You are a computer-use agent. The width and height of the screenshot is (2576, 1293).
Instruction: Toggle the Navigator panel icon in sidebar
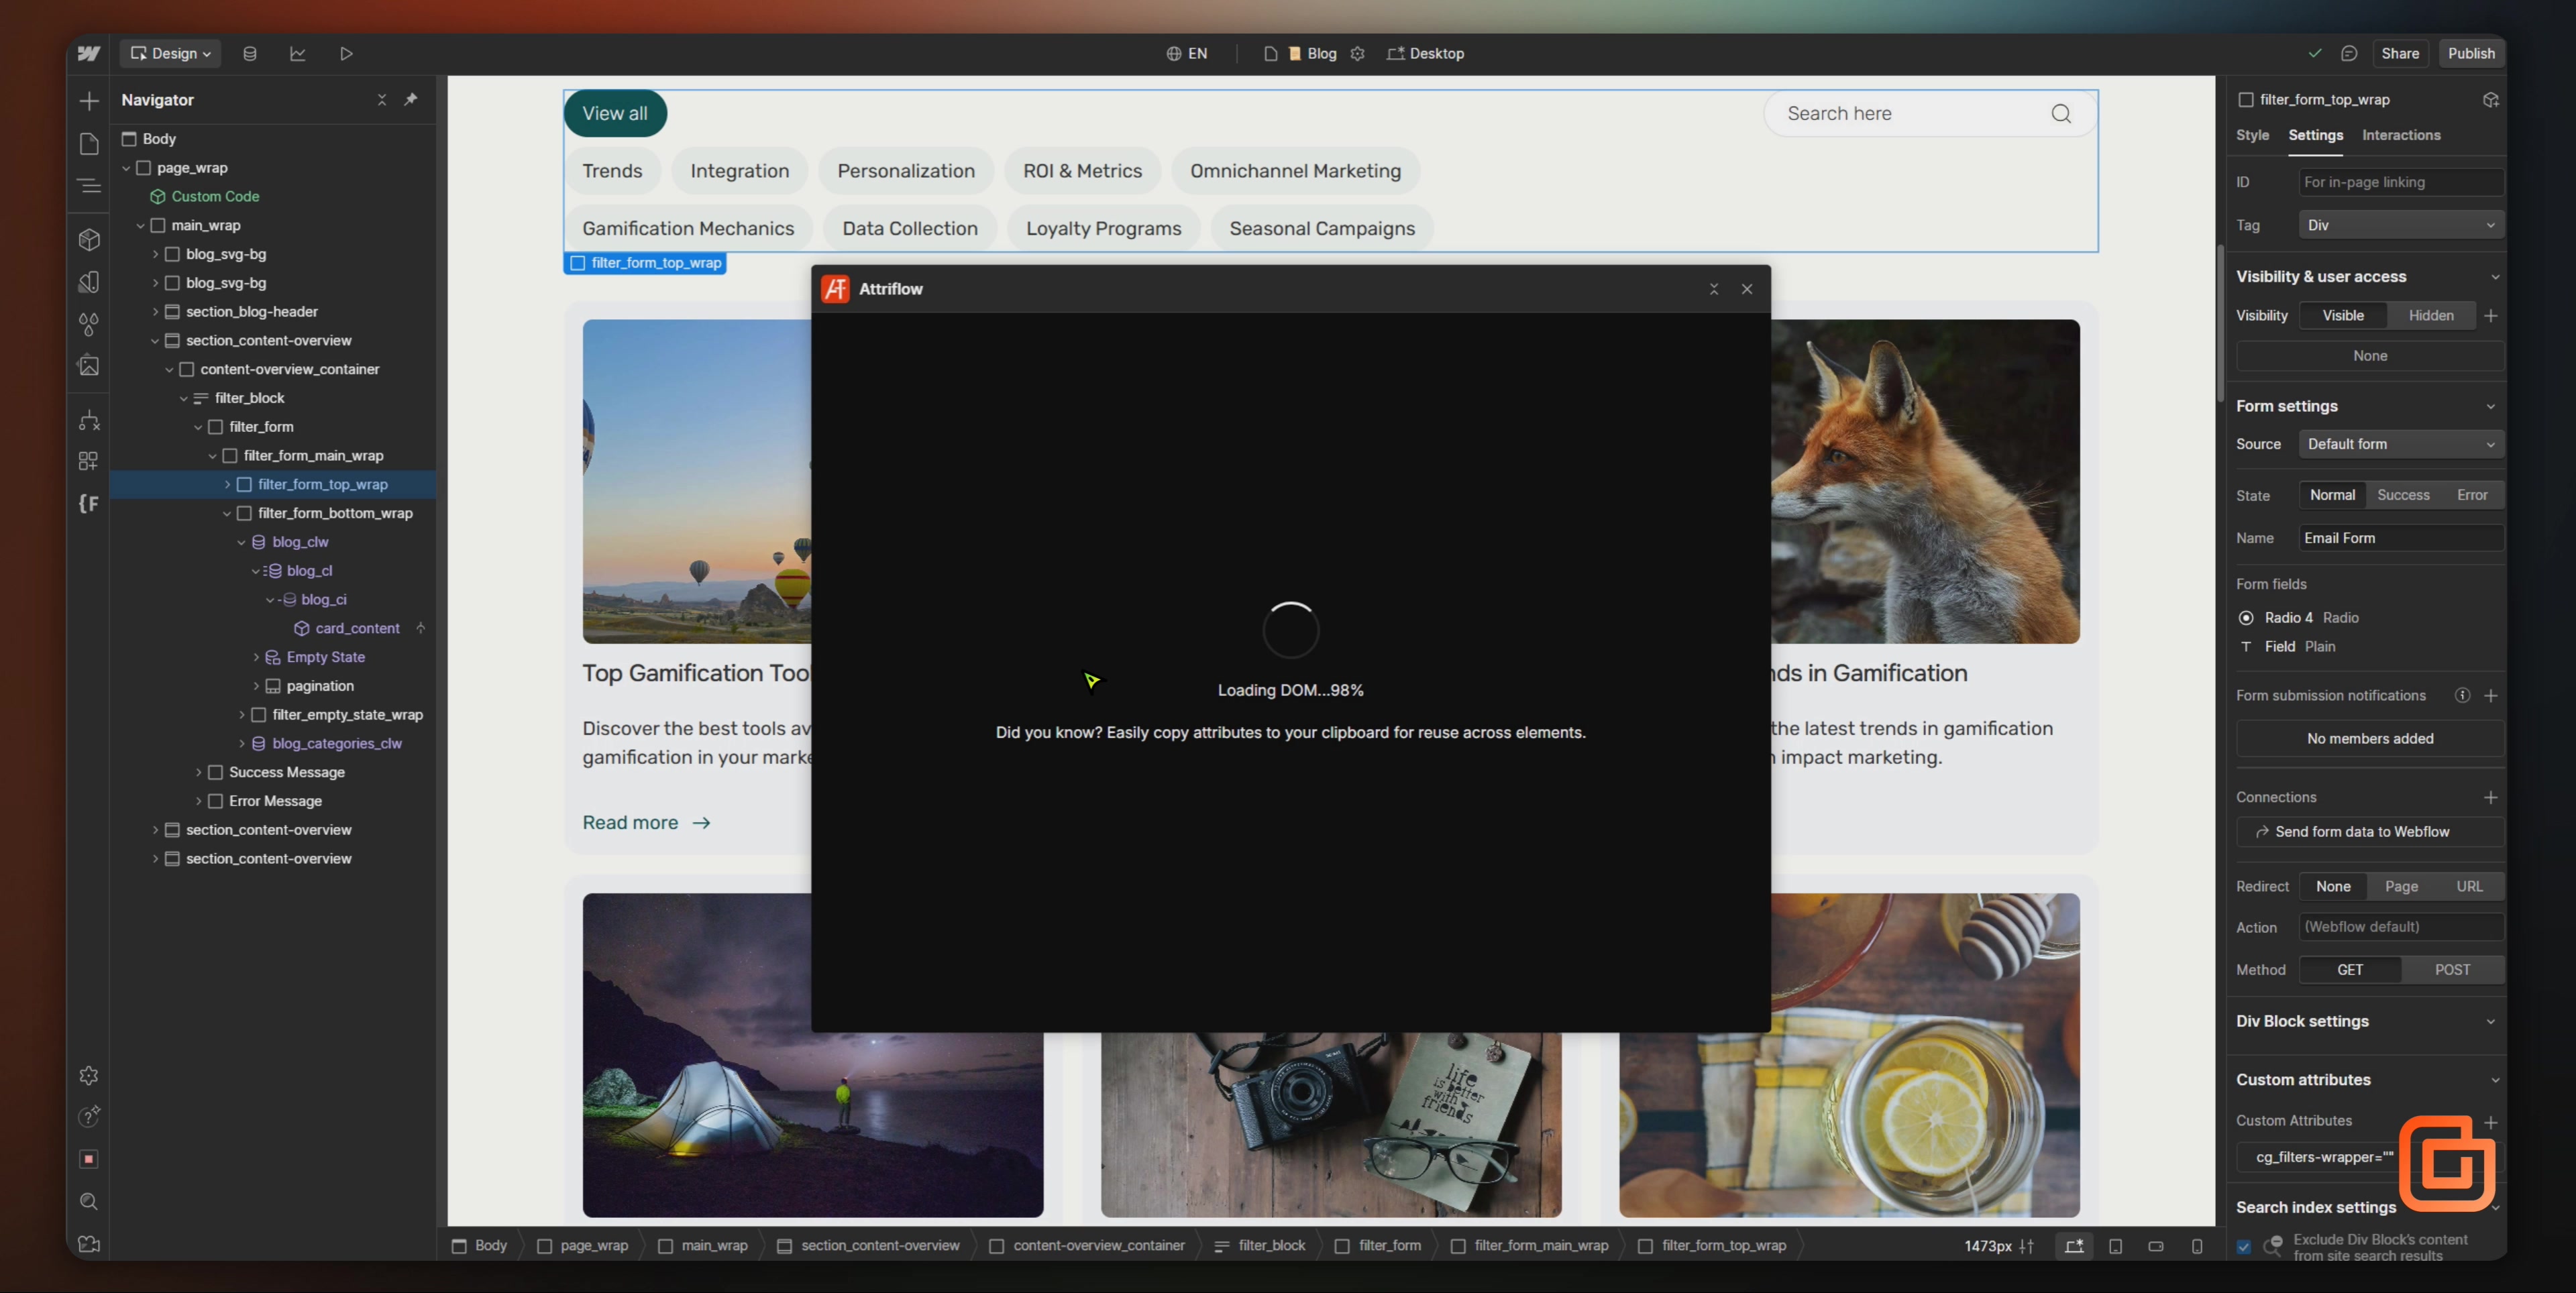click(89, 186)
